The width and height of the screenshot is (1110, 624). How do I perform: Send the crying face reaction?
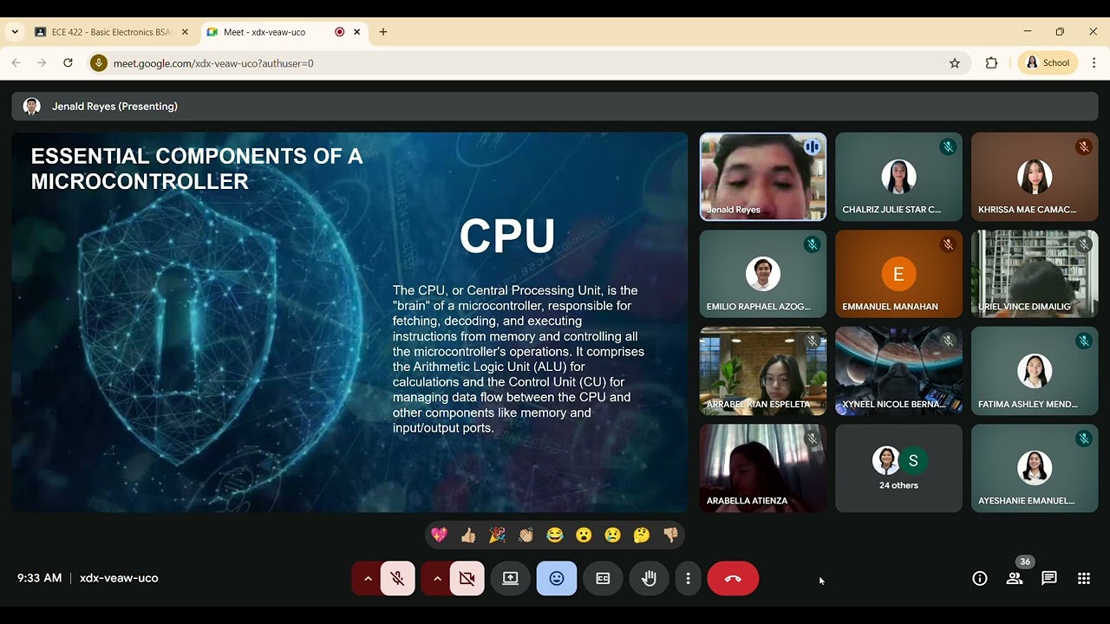612,536
